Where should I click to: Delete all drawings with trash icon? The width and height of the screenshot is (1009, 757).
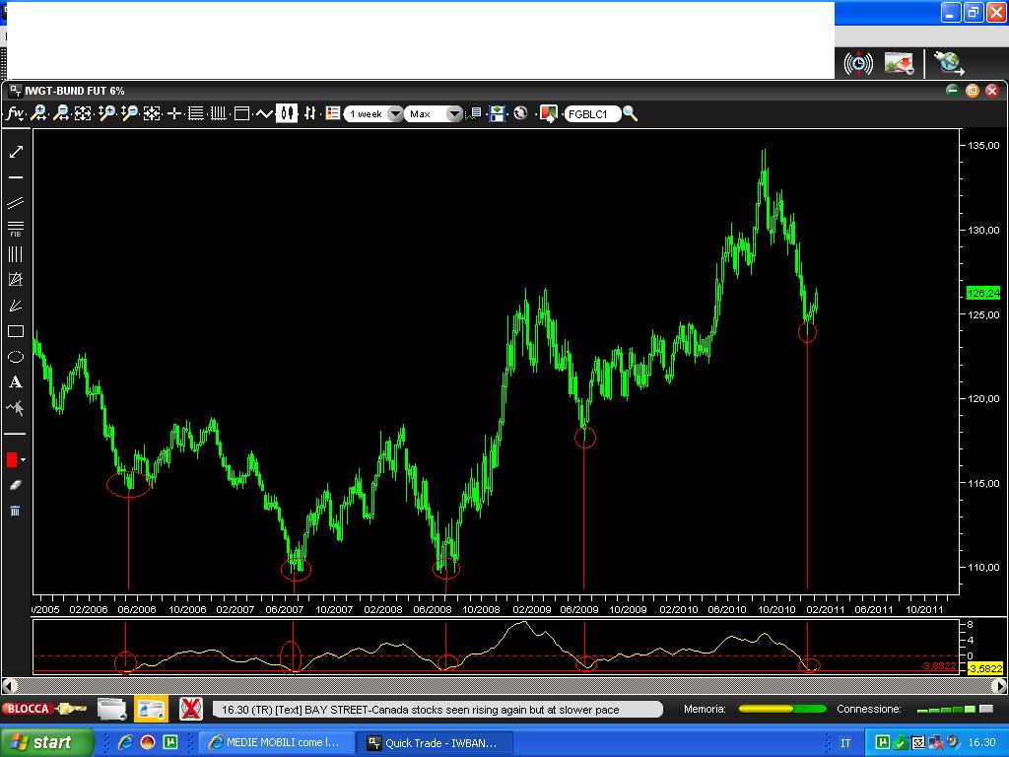[16, 511]
